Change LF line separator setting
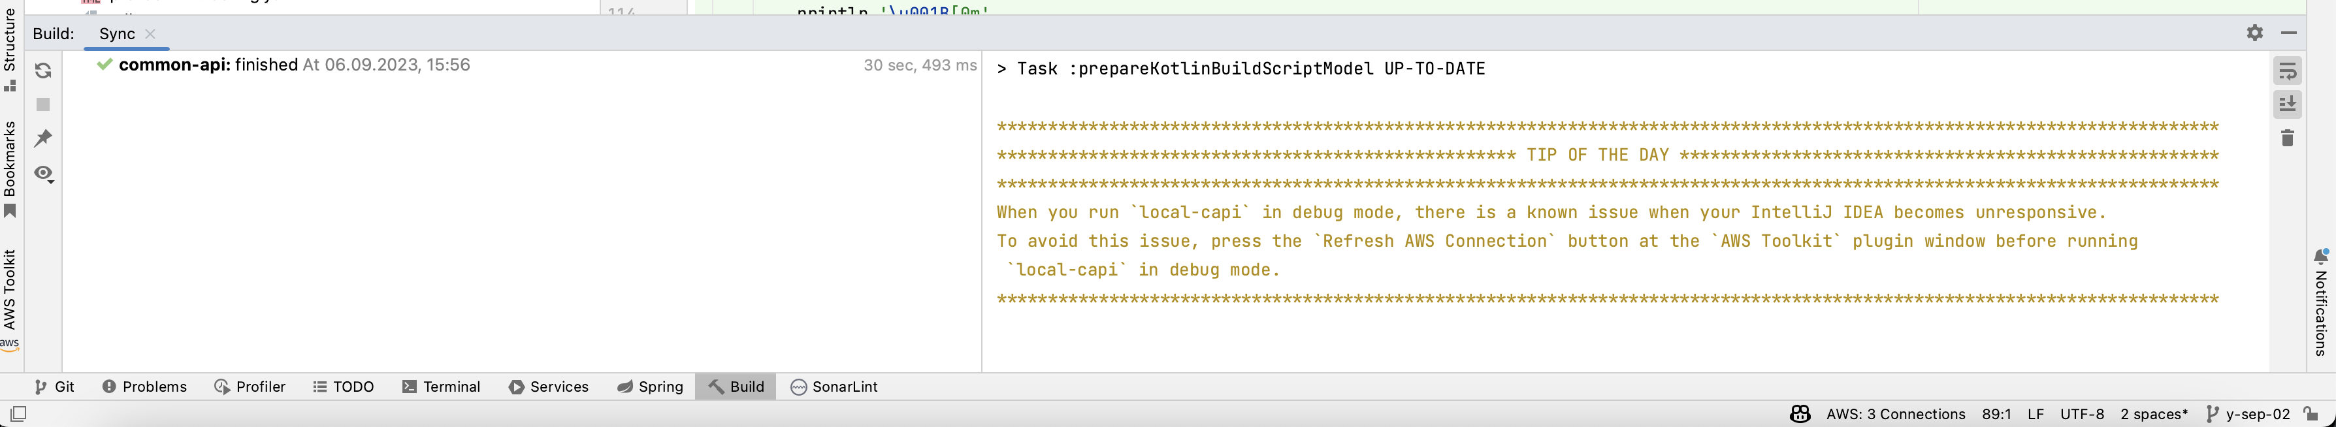Screen dimensions: 2336x427 [x=2036, y=415]
